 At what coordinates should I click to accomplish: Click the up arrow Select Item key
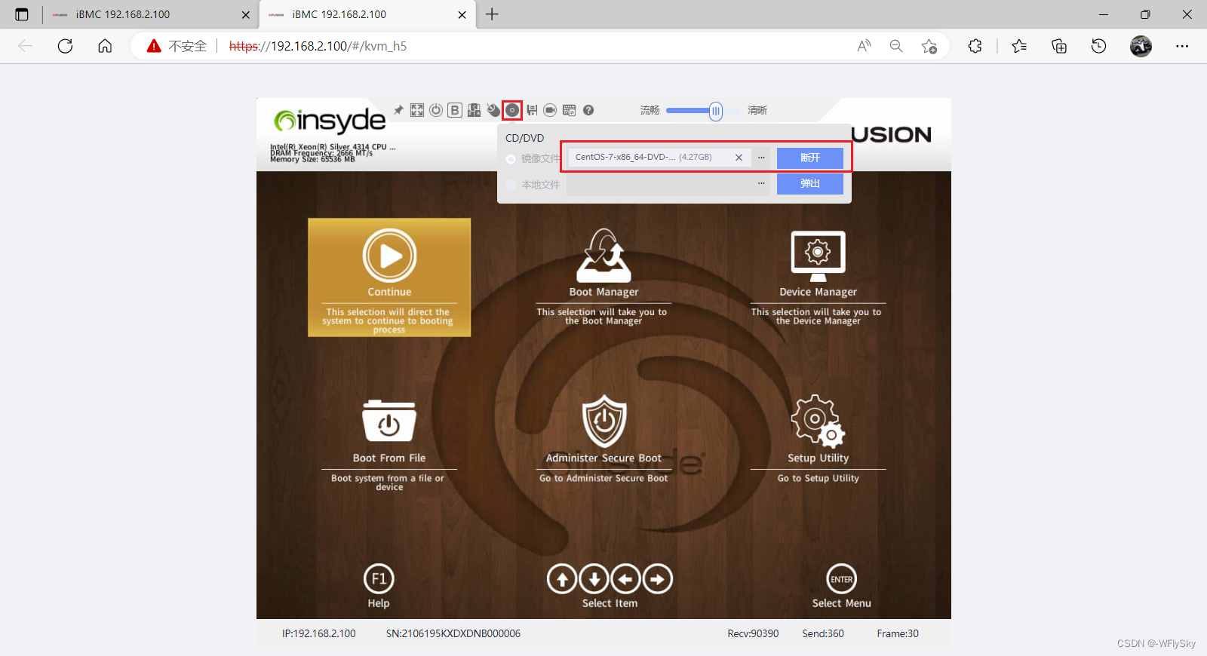[x=562, y=579]
